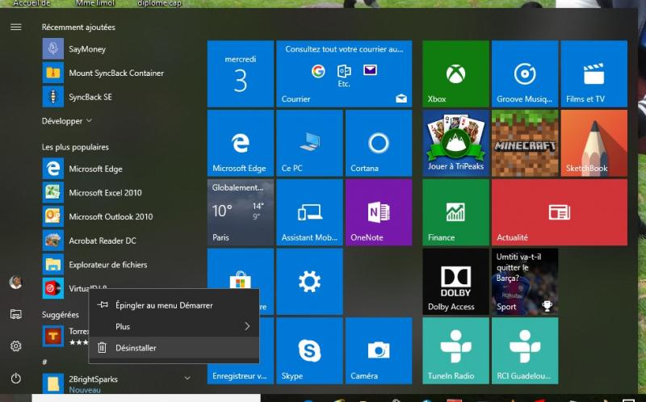Open the Xbox tile
This screenshot has width=646, height=402.
[455, 73]
